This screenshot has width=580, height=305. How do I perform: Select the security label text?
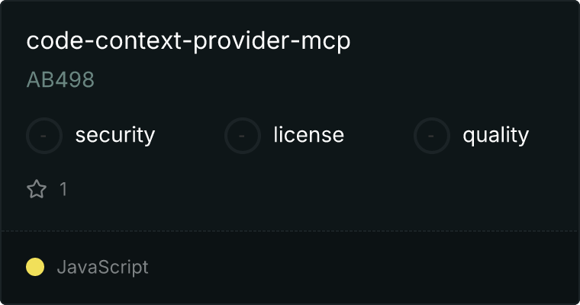115,135
